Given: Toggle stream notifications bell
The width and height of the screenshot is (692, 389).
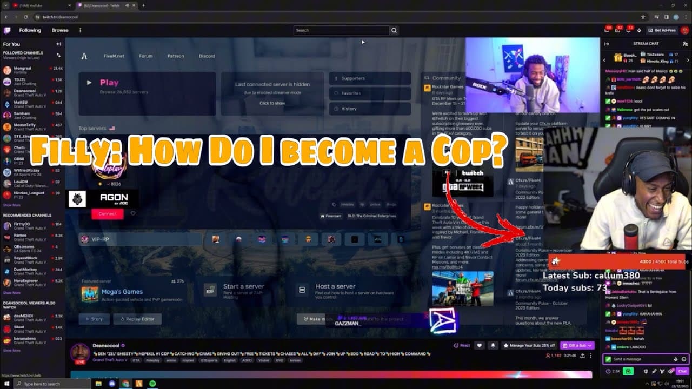Looking at the screenshot, I should tap(493, 345).
